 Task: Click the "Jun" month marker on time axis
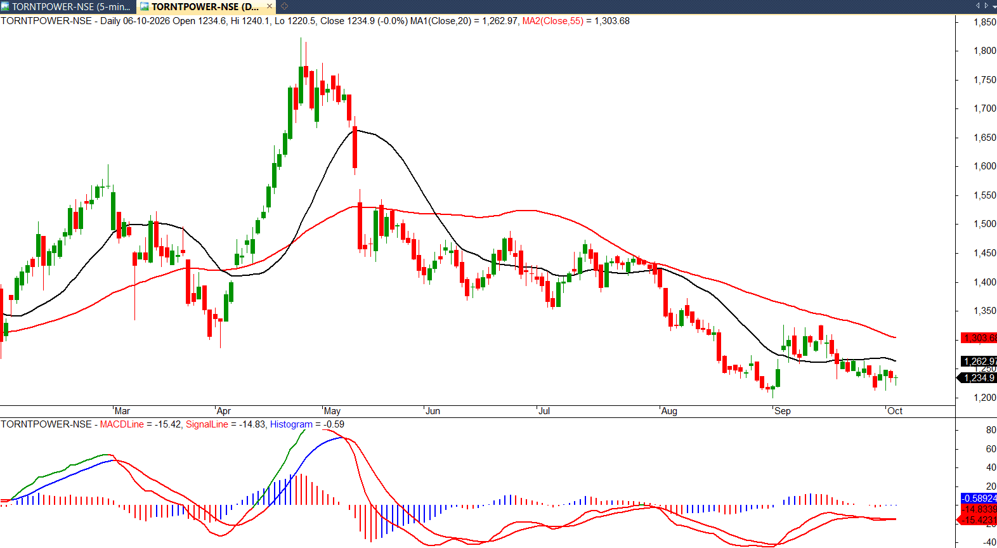433,411
